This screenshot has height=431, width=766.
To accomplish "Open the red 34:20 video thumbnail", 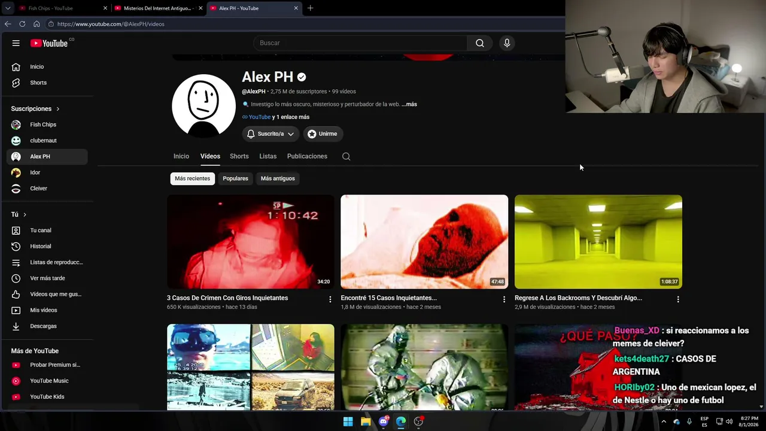I will (x=251, y=242).
